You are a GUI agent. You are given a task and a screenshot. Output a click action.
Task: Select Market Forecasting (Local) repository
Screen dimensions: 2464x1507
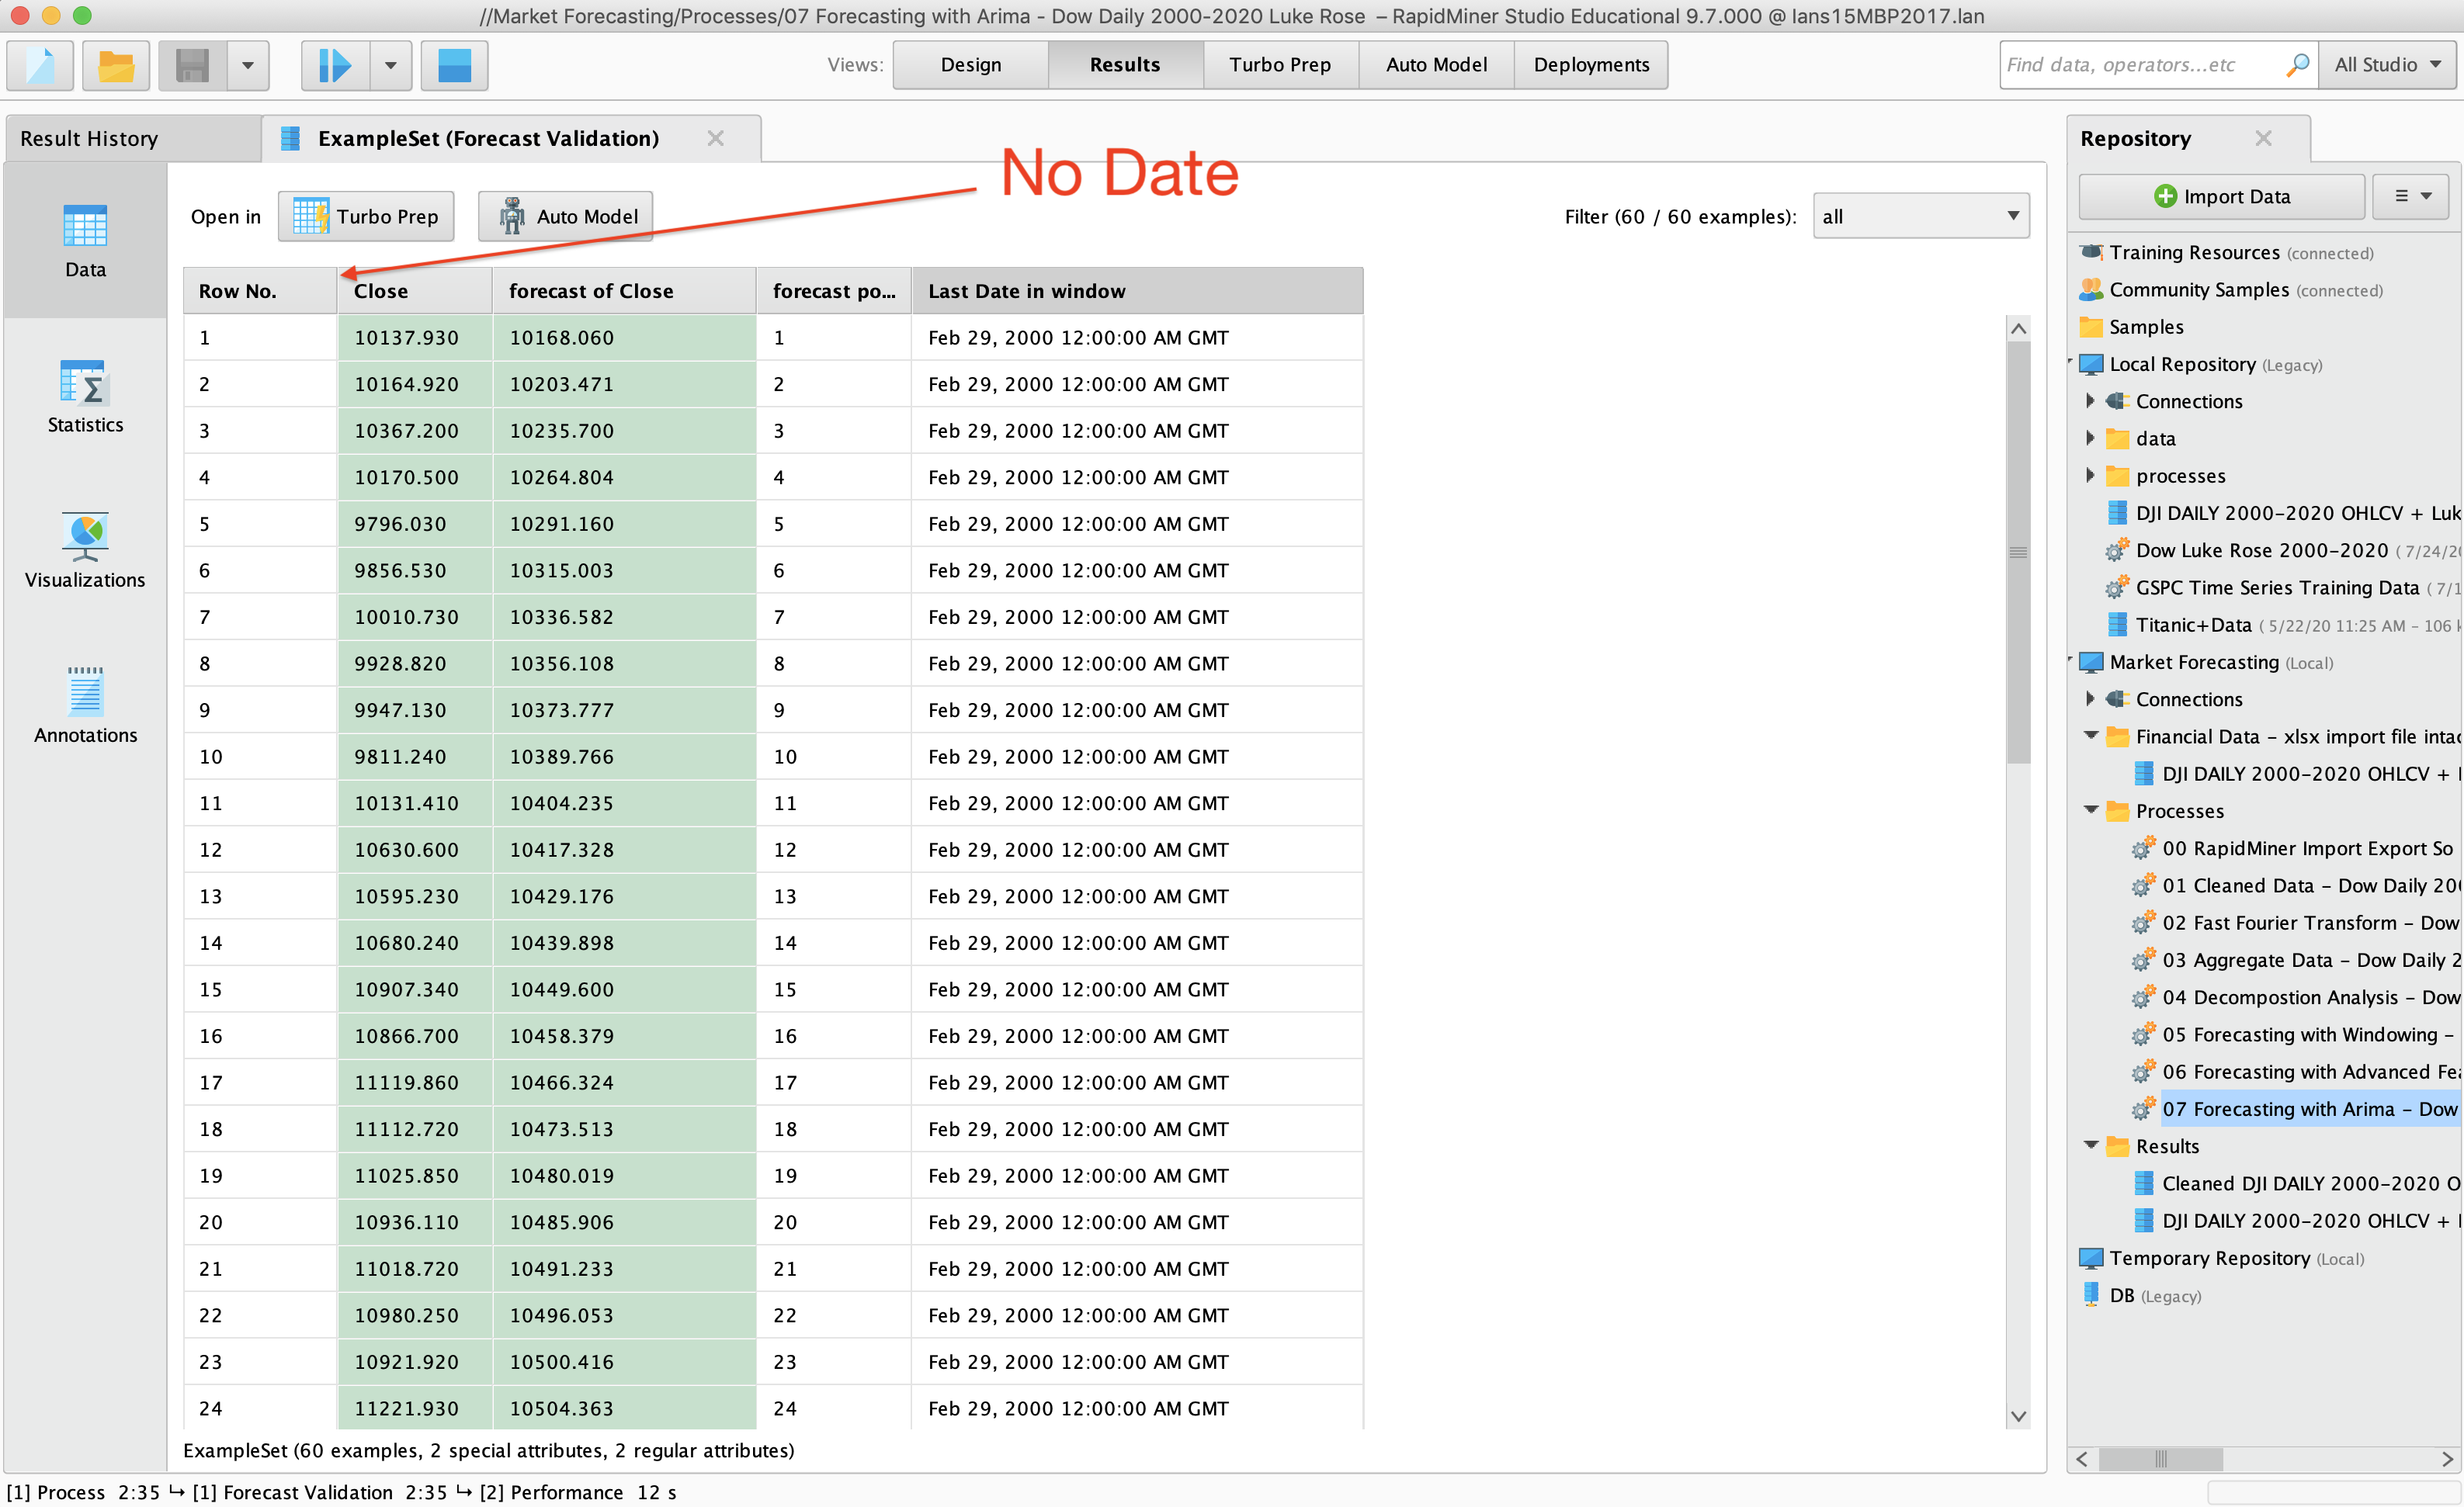coord(2205,662)
